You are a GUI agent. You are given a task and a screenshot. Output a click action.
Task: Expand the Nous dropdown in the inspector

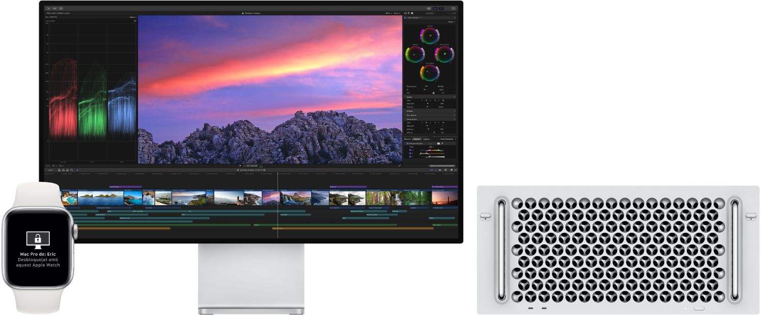(452, 21)
